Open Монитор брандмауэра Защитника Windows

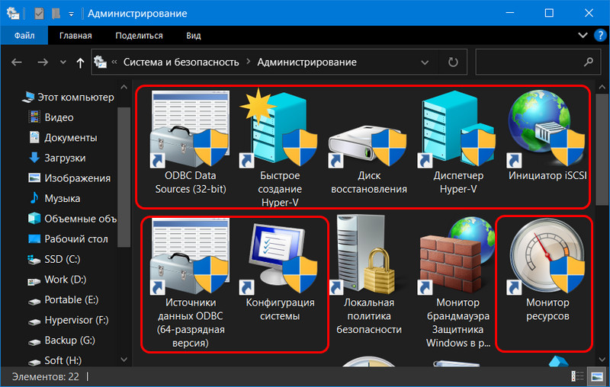458,283
